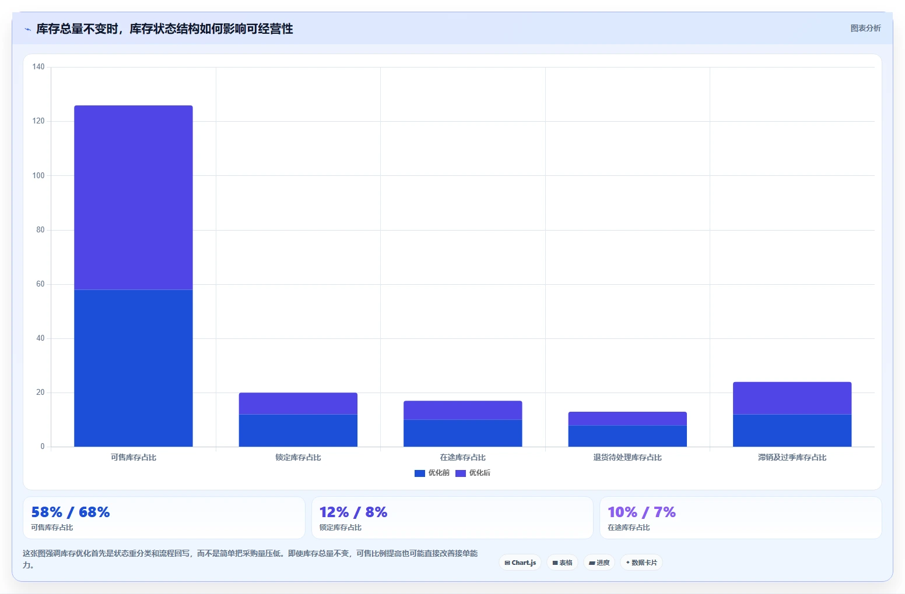Screen dimensions: 905x594
Task: Click the 10% / 7% stat value
Action: click(x=641, y=512)
